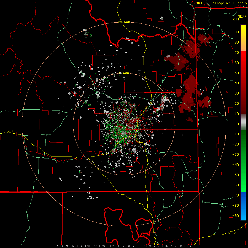Click the -50 kt scale value
Viewport: 248px width, 248px height.
click(x=236, y=175)
